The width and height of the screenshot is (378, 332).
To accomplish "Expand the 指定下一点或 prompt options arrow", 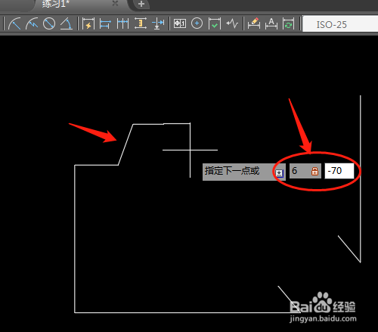I will 279,172.
